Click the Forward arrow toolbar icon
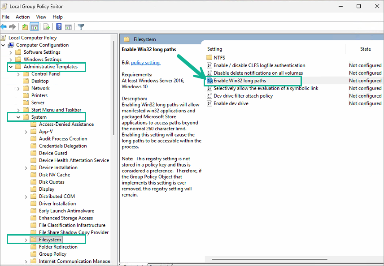 13,27
